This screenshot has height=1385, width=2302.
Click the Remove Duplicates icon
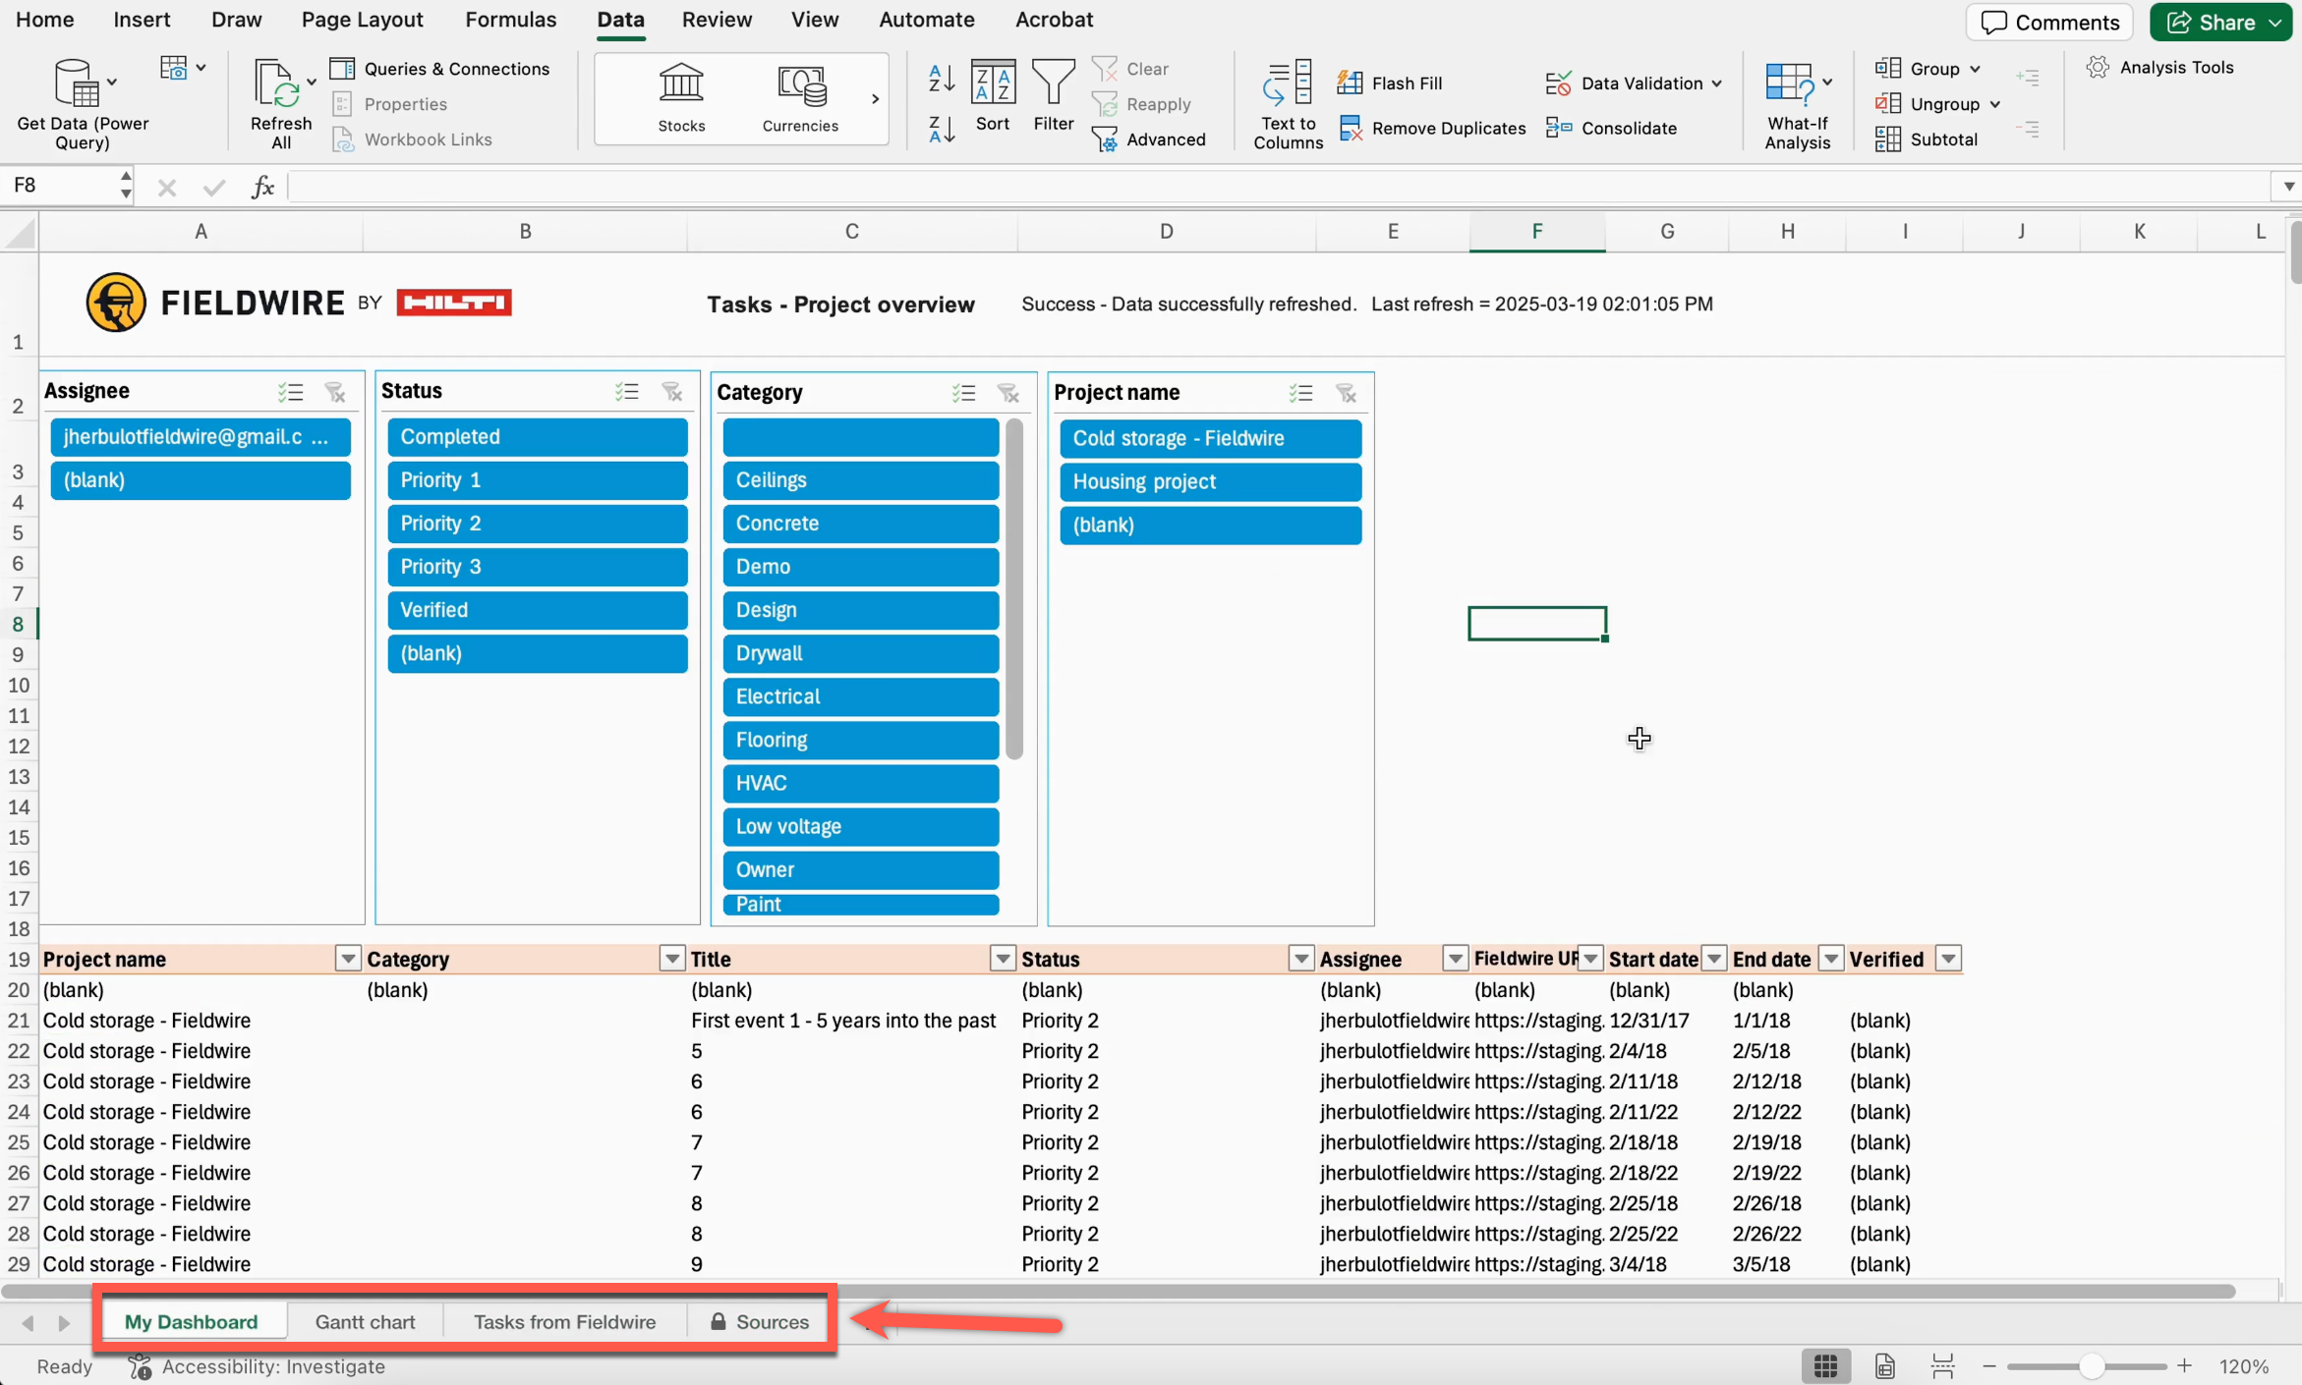pos(1351,128)
